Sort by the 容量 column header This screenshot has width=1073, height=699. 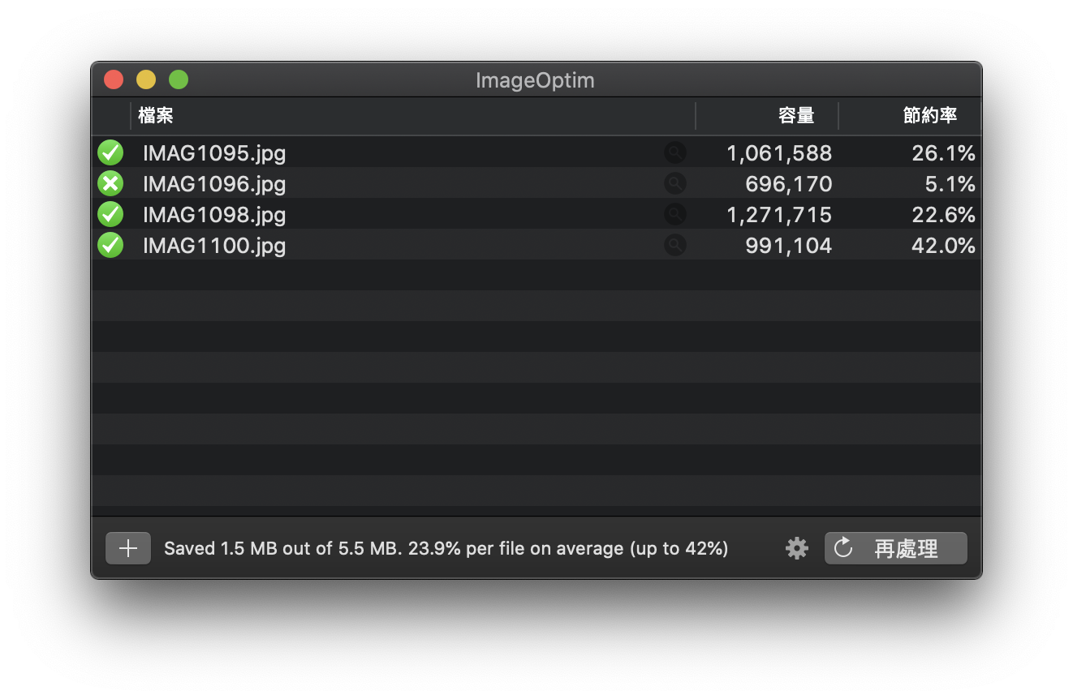pyautogui.click(x=767, y=116)
